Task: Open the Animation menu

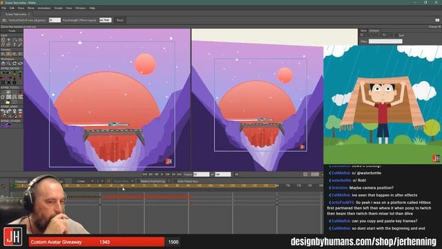Action: tap(44, 8)
